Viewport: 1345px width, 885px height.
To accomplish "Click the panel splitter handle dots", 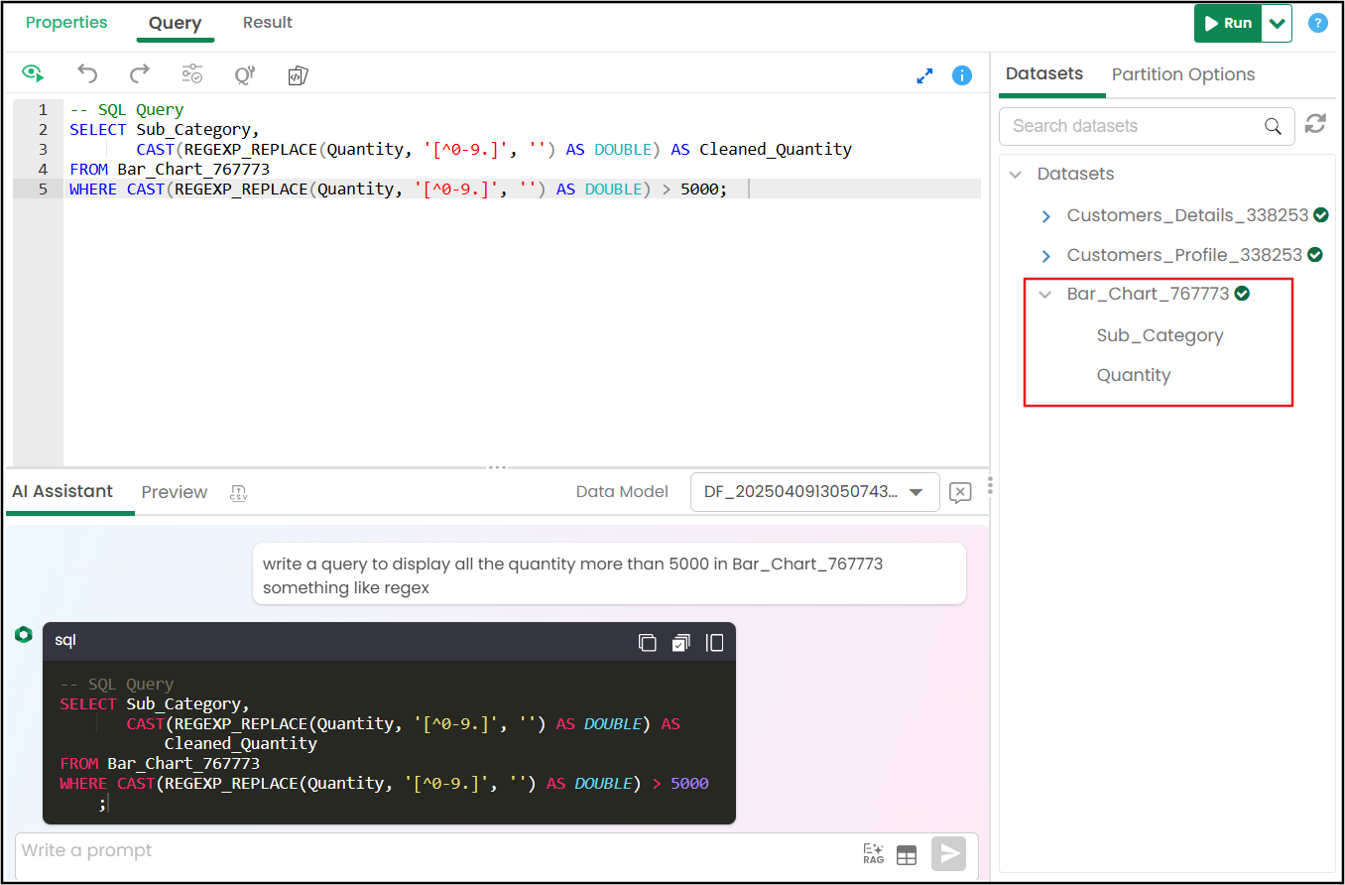I will tap(497, 467).
